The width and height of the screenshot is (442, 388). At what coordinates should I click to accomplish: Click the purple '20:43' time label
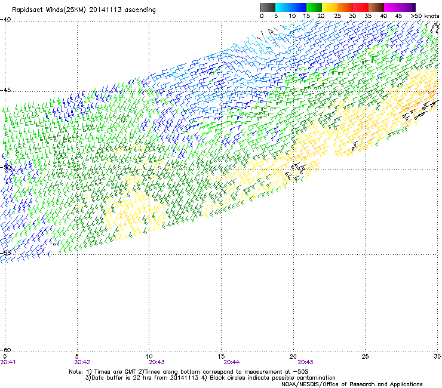(x=156, y=362)
